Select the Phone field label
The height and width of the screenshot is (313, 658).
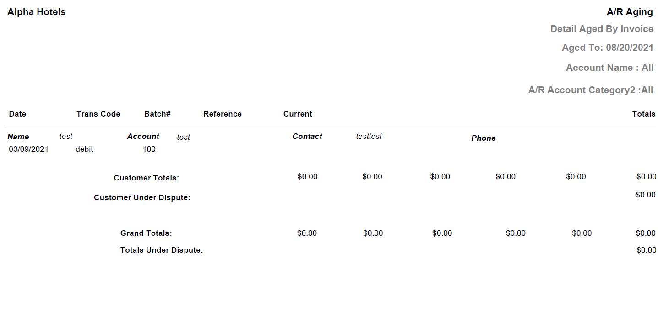point(484,138)
